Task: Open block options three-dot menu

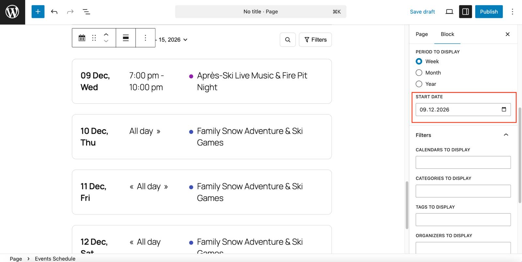Action: pyautogui.click(x=146, y=38)
